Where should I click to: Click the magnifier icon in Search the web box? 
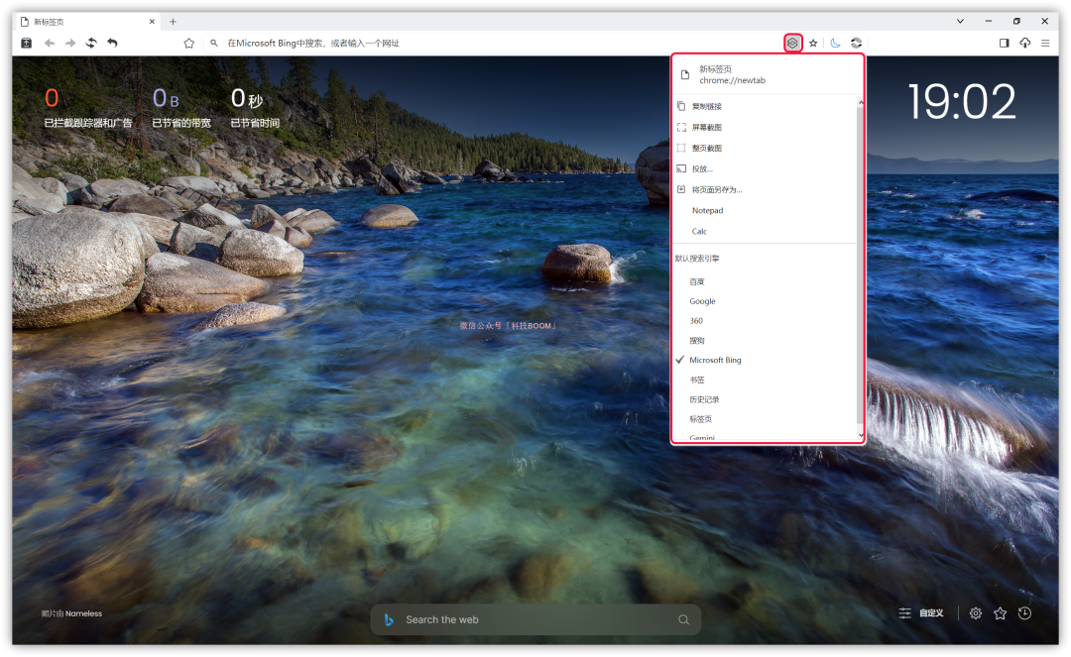(x=683, y=619)
